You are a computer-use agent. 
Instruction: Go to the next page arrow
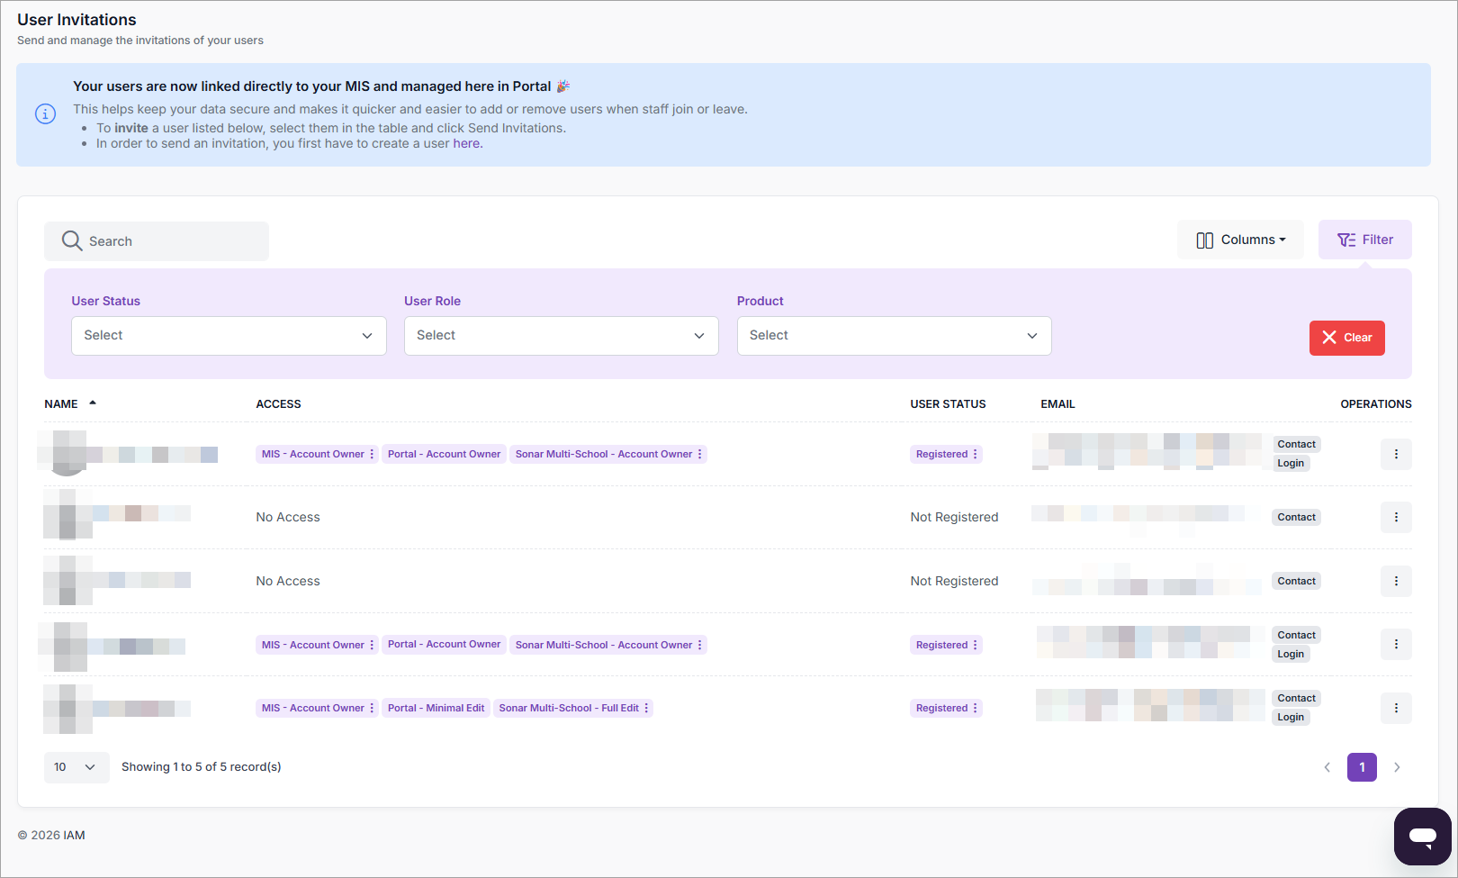(1397, 767)
